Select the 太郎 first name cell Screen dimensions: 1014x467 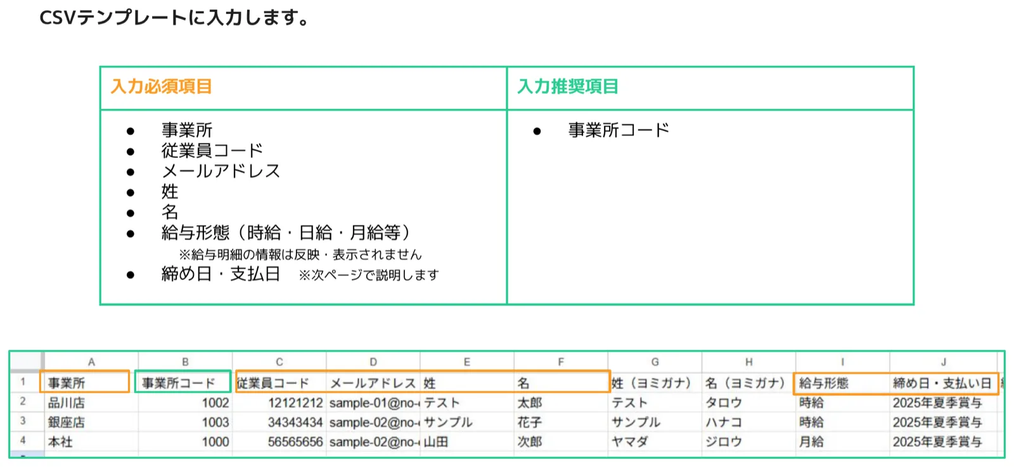pos(561,402)
